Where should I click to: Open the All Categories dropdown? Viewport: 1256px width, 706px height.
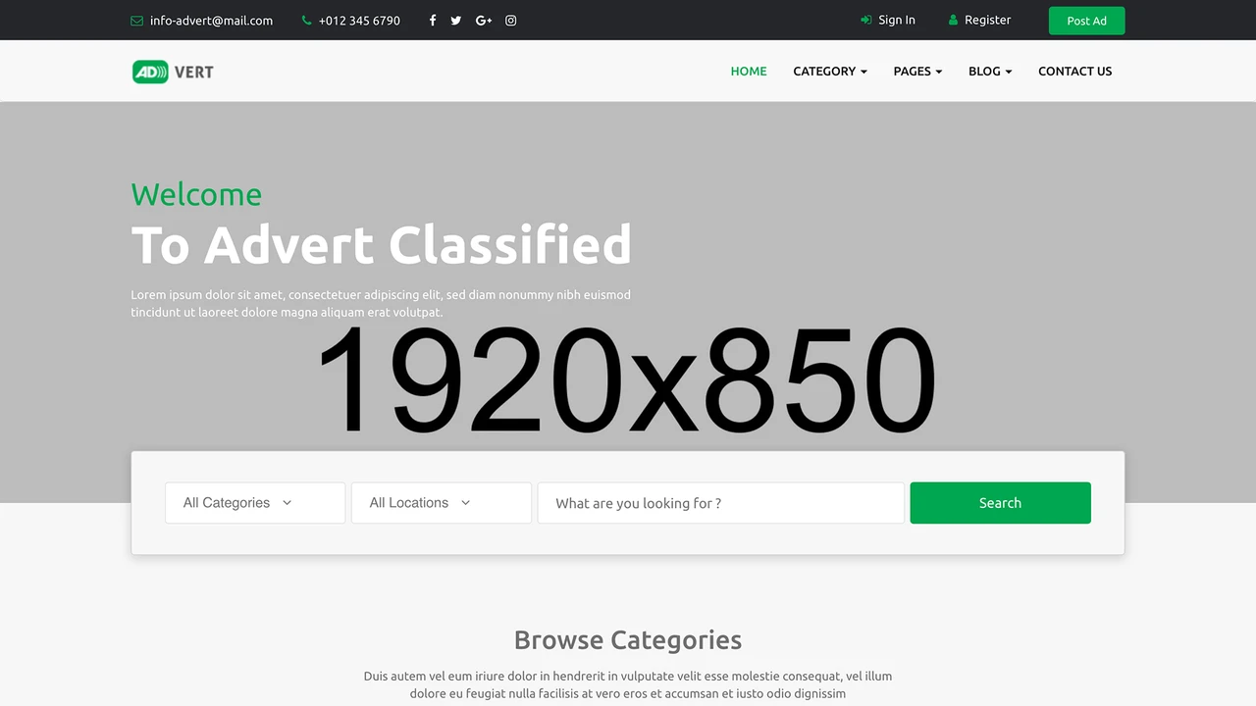[255, 503]
